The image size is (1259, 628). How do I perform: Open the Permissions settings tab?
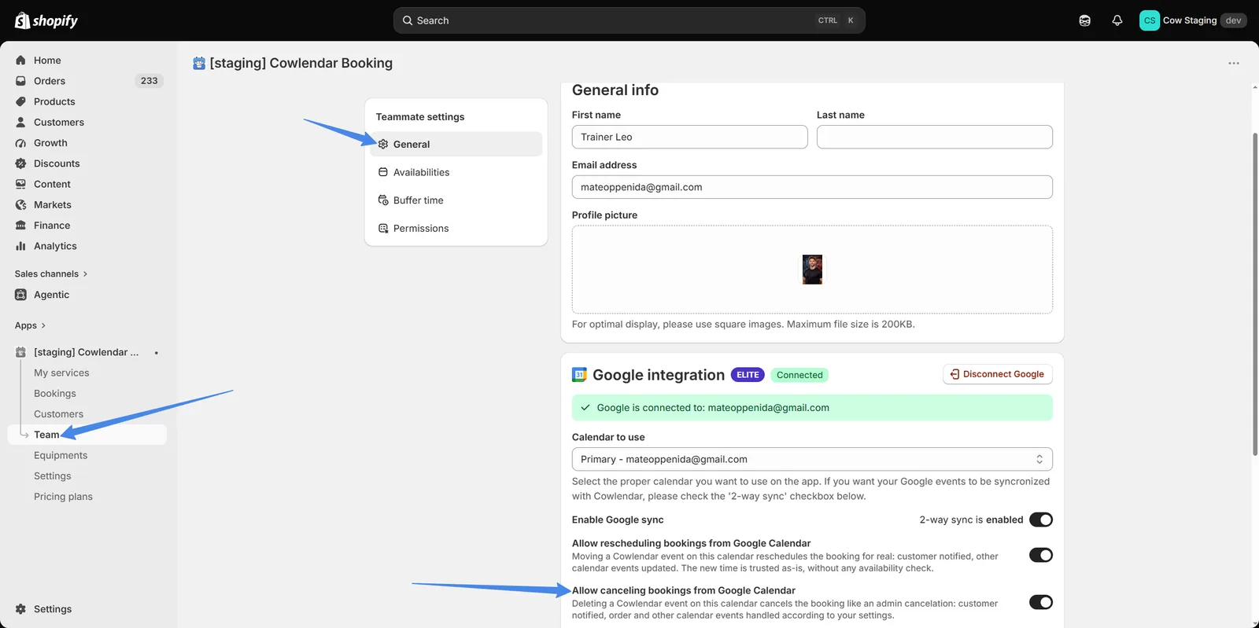(456, 229)
